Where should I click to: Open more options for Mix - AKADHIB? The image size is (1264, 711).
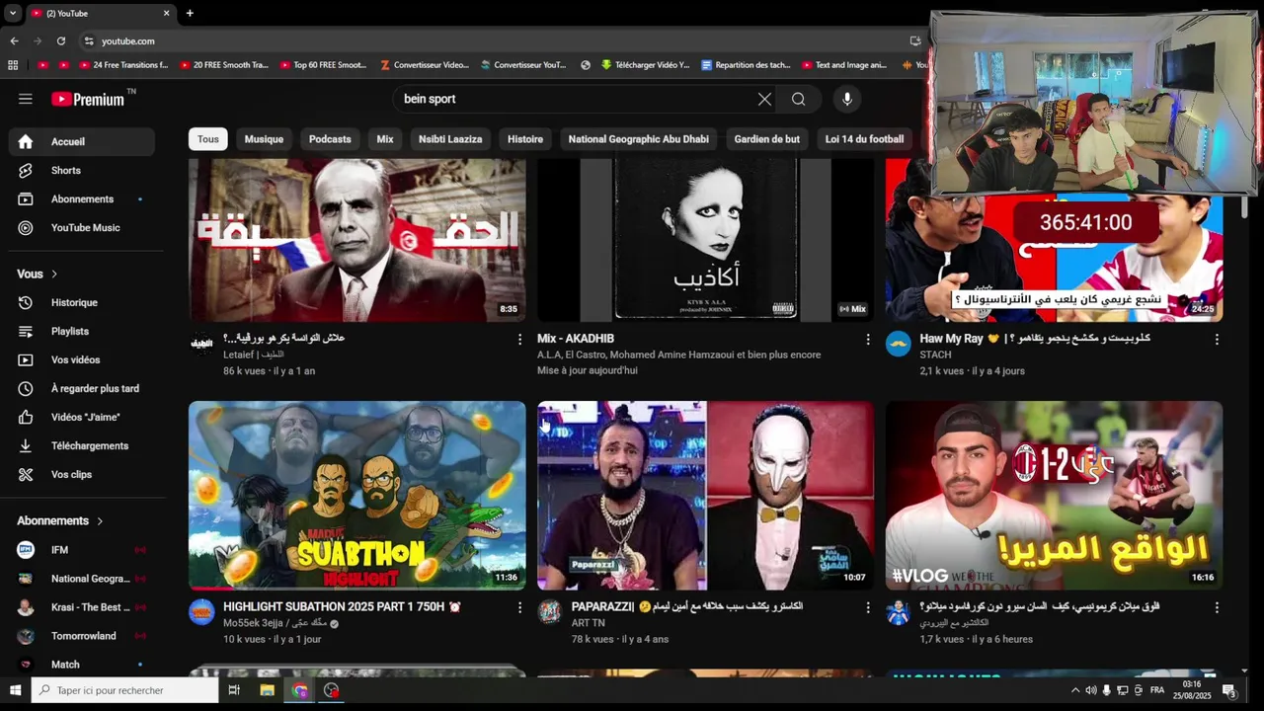868,339
